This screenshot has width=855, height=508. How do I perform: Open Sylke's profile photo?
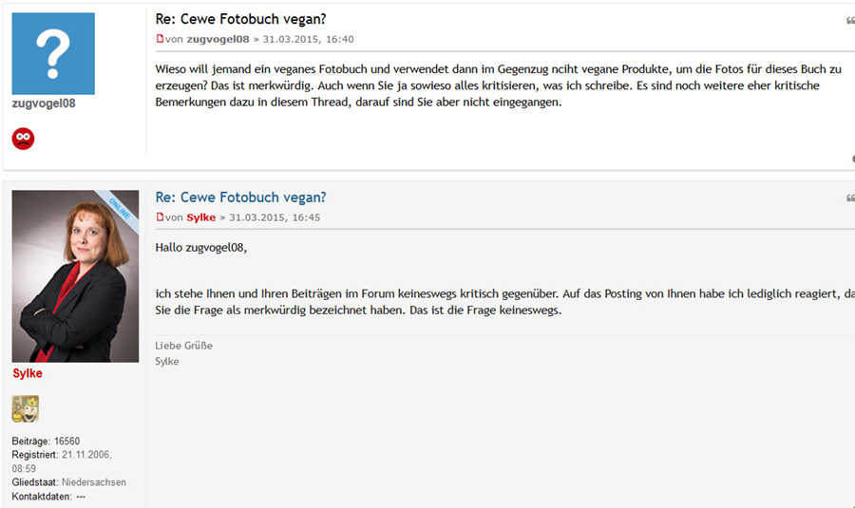pos(74,275)
